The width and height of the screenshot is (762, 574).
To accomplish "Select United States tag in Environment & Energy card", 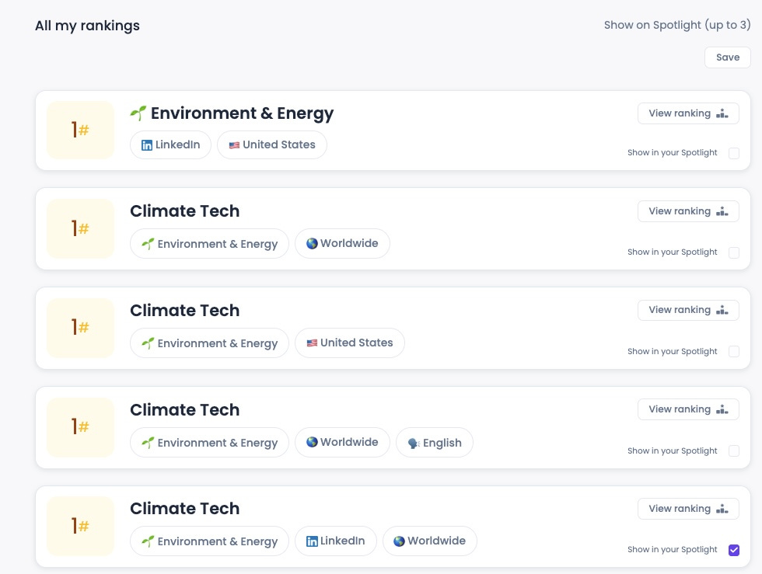I will point(271,144).
